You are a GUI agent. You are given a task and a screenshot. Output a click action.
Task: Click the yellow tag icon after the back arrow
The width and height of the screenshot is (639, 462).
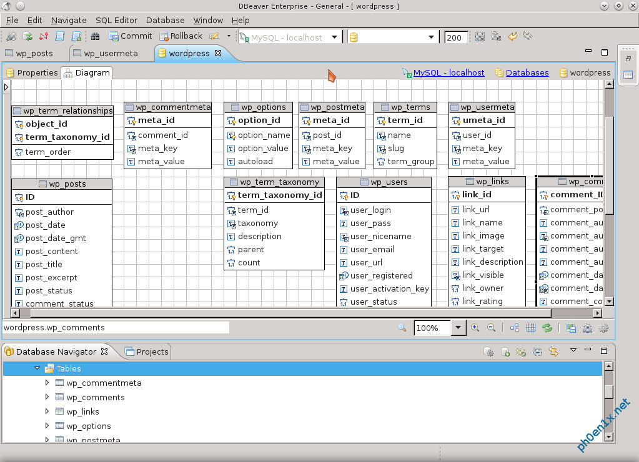528,36
